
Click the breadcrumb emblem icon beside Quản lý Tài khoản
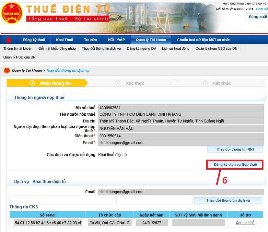pyautogui.click(x=7, y=70)
